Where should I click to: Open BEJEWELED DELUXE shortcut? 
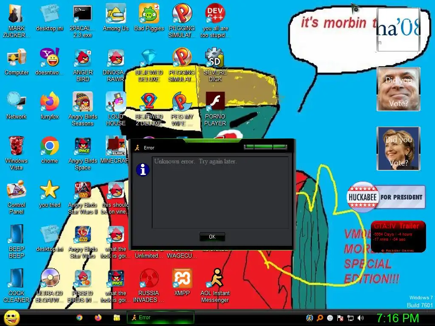[149, 65]
